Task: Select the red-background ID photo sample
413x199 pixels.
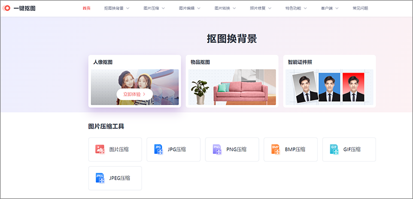Action: [x=353, y=87]
